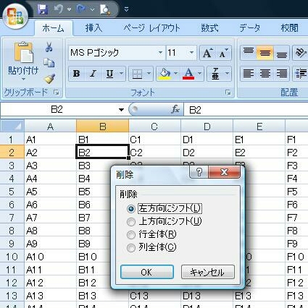Align text left
The width and height of the screenshot is (308, 308).
pos(249,74)
